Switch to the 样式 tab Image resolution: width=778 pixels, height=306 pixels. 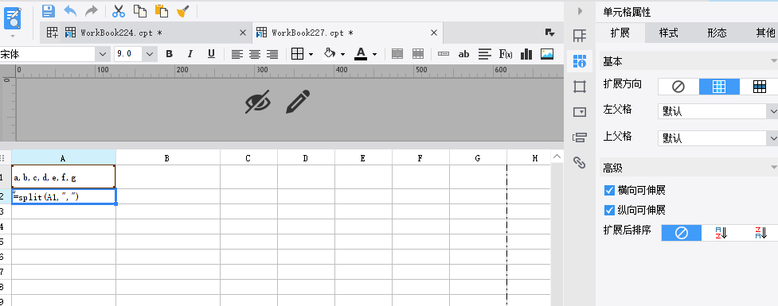tap(668, 33)
